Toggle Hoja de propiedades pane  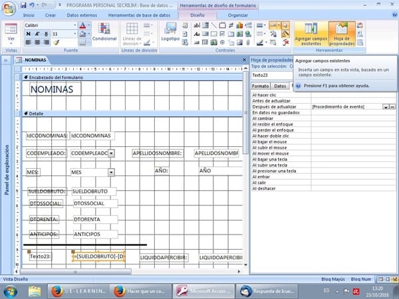tap(342, 34)
